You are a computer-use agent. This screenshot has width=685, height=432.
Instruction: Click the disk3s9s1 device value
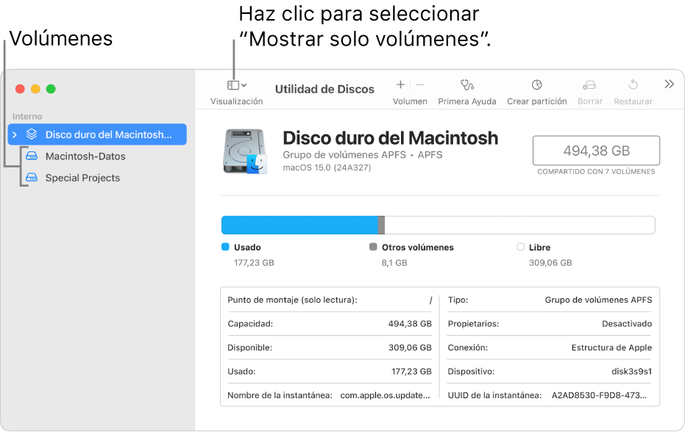coord(632,371)
